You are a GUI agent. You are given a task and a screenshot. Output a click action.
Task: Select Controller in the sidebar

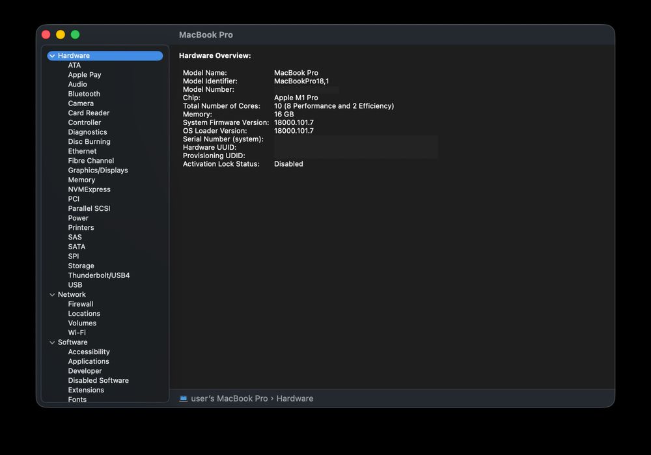click(x=85, y=122)
